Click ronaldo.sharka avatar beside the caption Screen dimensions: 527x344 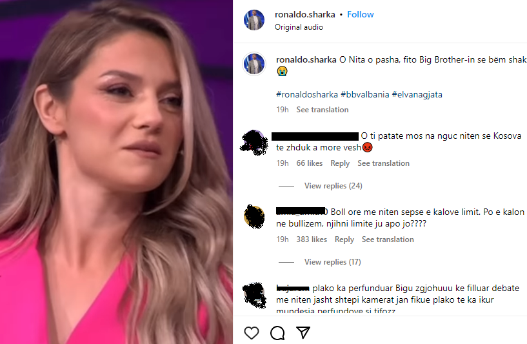click(x=254, y=64)
